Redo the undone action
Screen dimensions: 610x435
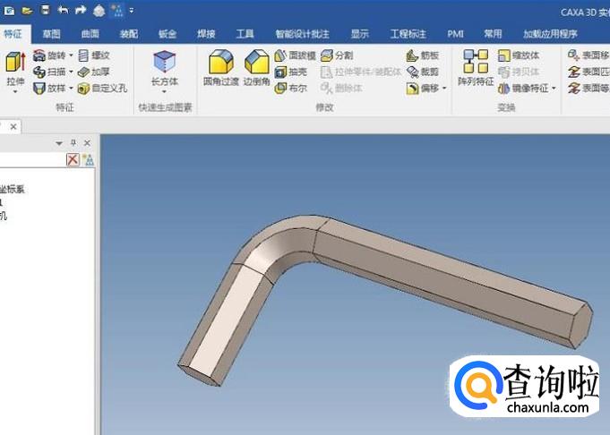[x=81, y=10]
